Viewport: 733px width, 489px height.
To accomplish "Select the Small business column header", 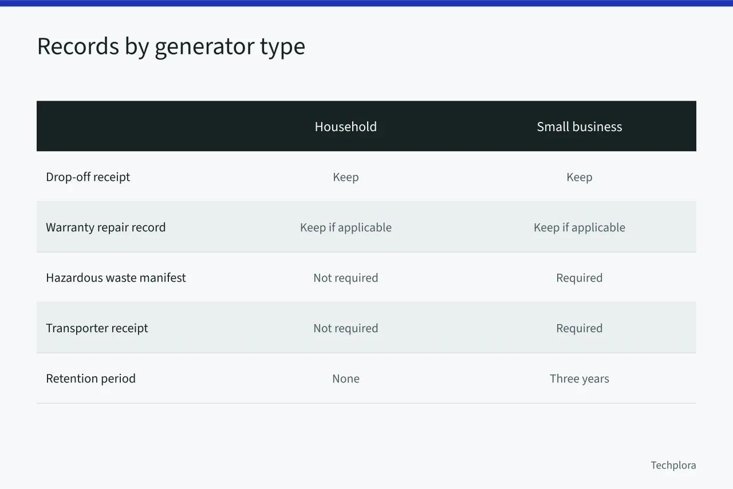I will pos(580,127).
